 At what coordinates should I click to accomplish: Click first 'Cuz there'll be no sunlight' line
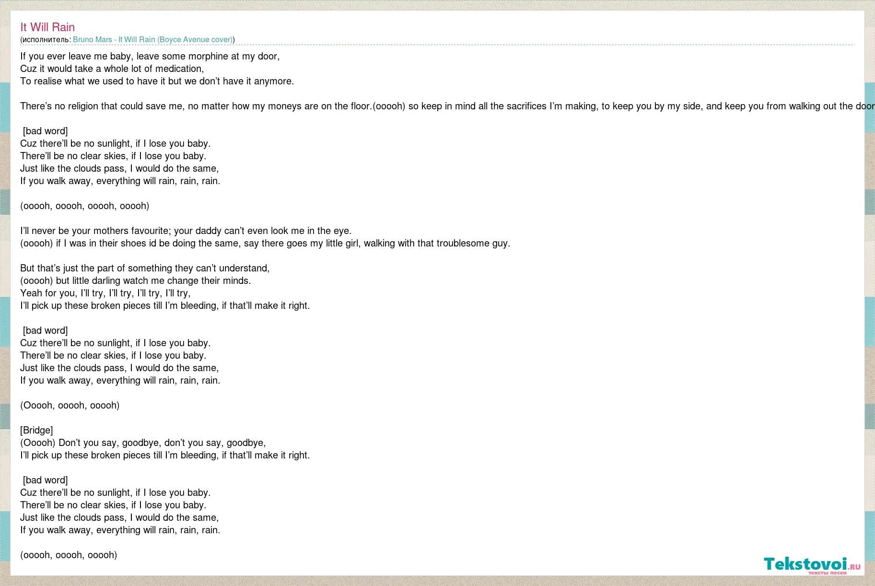point(116,143)
